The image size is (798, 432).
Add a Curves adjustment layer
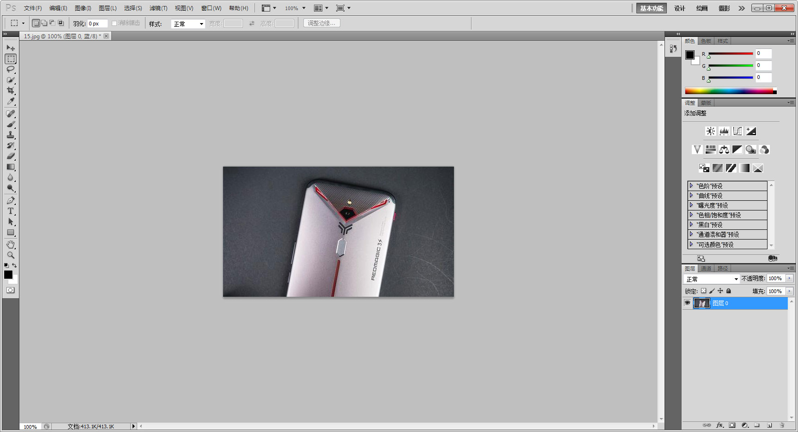click(738, 131)
